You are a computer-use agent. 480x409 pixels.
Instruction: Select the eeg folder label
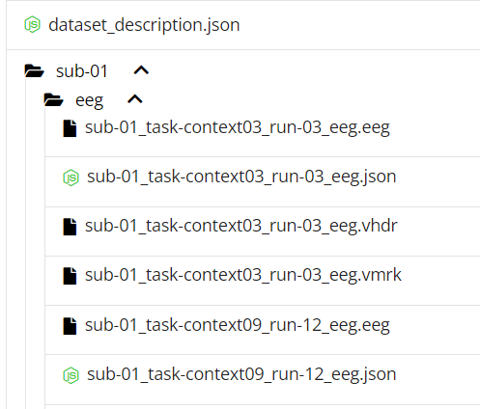coord(89,101)
